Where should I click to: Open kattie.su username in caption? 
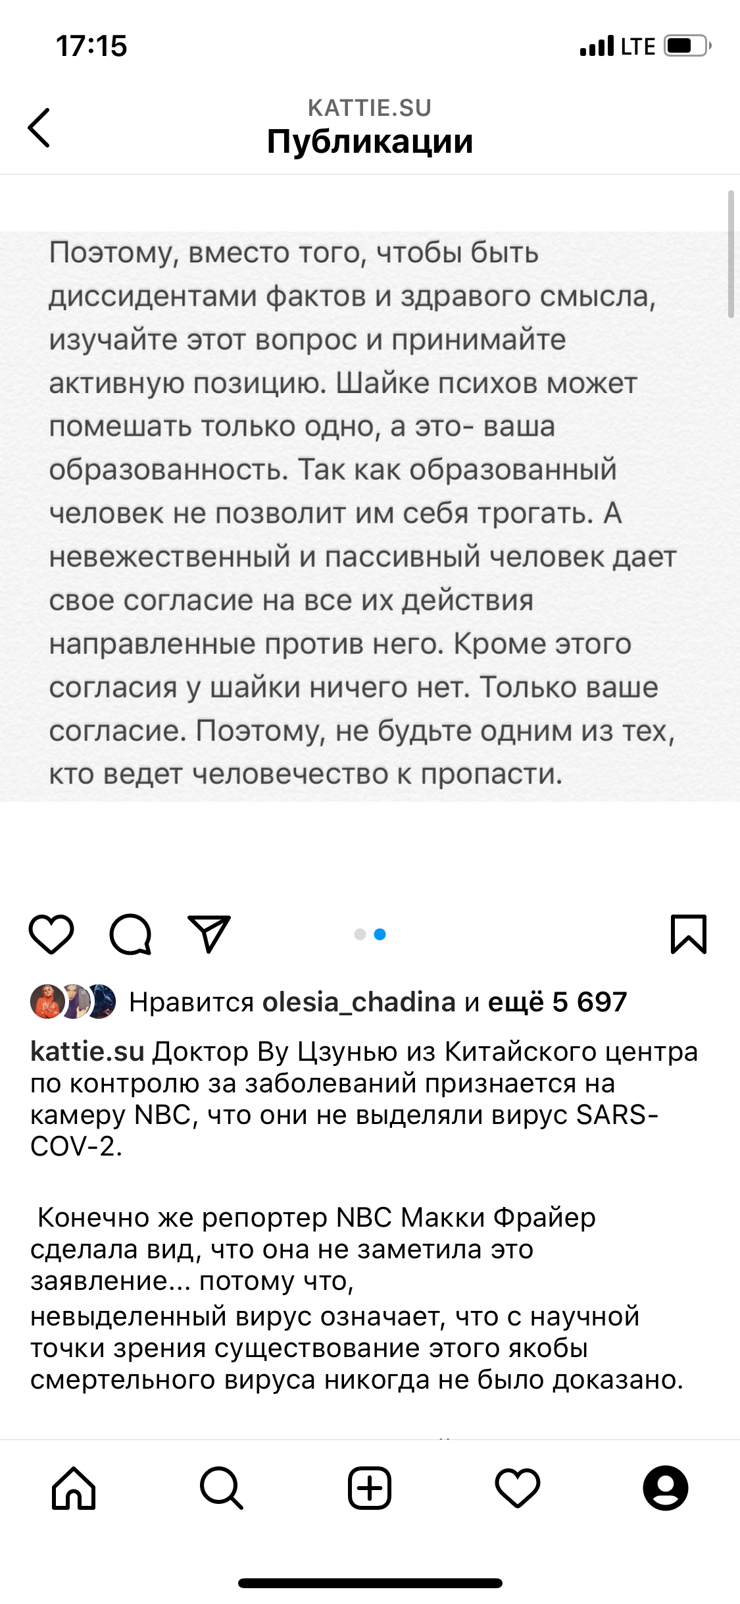[87, 1052]
